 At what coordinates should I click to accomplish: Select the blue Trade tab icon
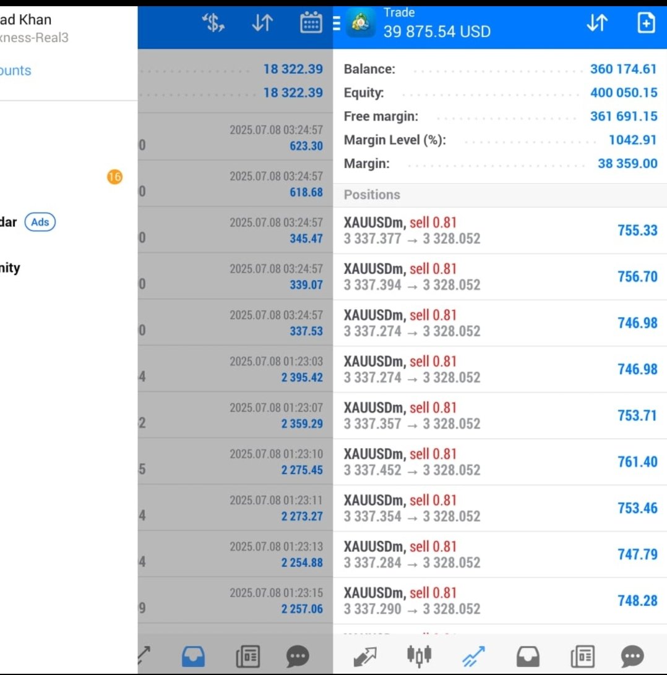[x=473, y=656]
